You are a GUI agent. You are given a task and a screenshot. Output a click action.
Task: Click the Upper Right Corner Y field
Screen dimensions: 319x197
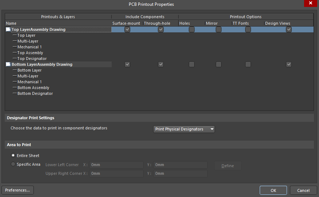[180, 174]
